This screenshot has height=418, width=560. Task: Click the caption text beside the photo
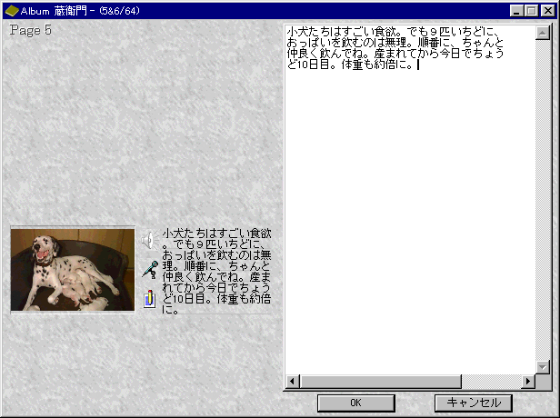pos(216,272)
